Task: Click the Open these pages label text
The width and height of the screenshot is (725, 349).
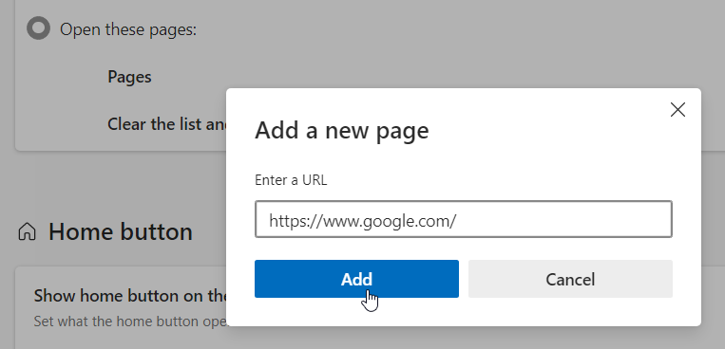Action: pyautogui.click(x=128, y=30)
